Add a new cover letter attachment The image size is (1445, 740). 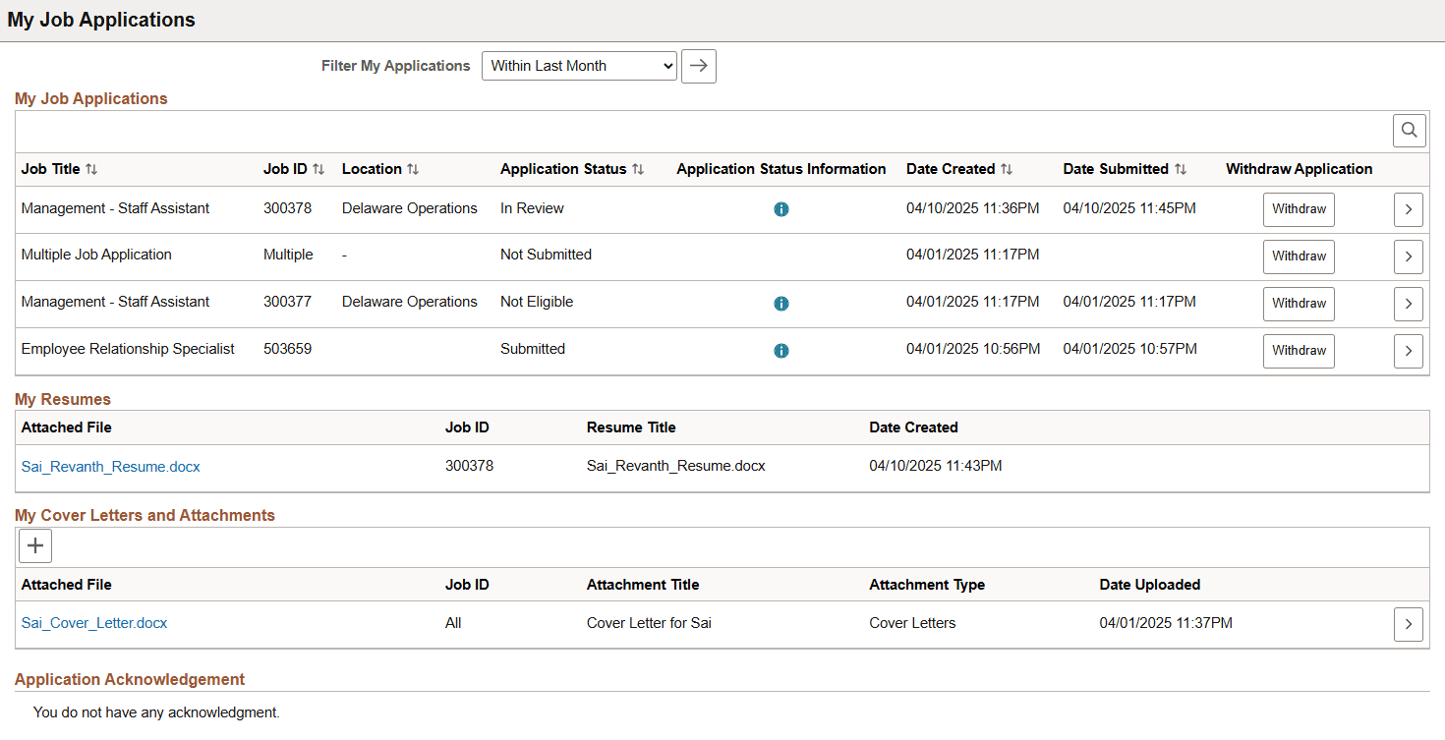pyautogui.click(x=34, y=545)
